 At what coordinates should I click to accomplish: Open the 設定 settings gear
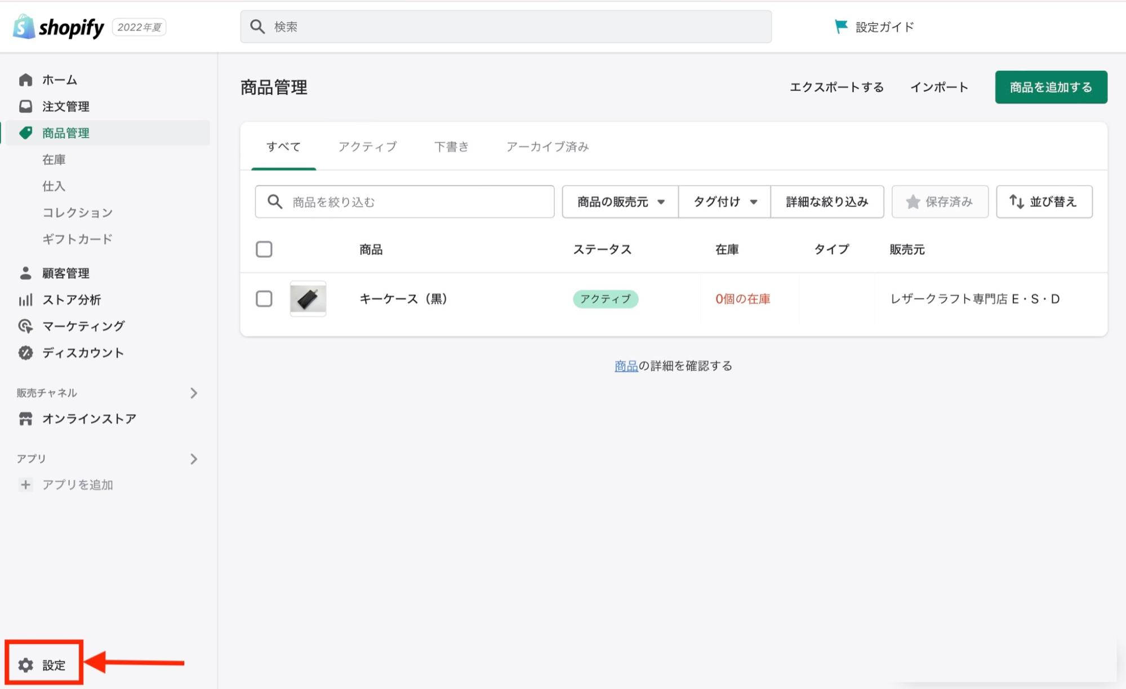pyautogui.click(x=26, y=664)
